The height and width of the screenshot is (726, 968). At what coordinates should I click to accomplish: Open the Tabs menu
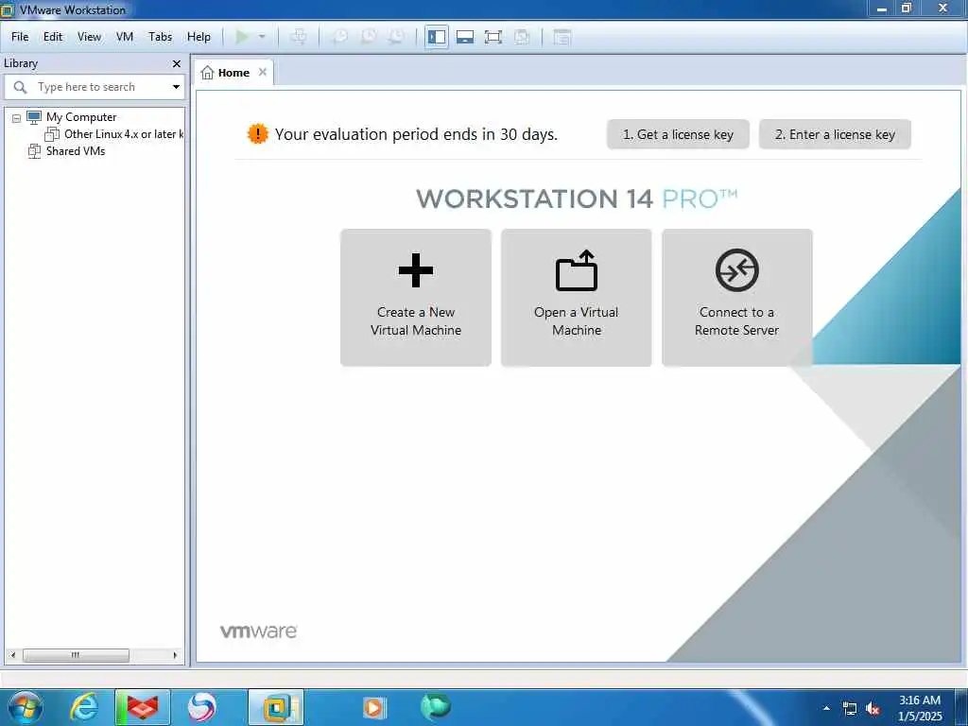[160, 37]
